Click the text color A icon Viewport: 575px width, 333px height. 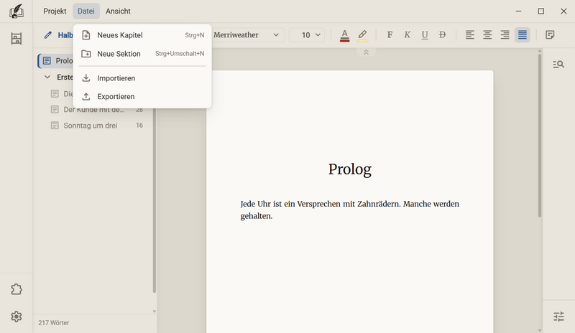[345, 36]
